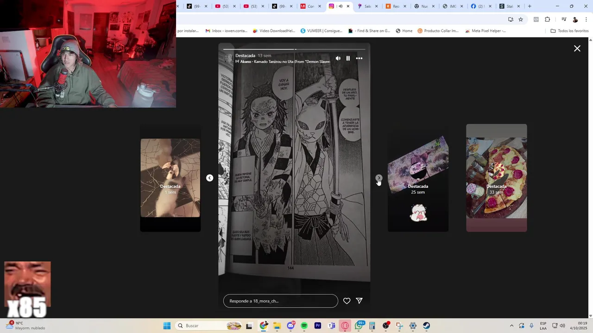Switch to the Instagram browser tab
This screenshot has height=333, width=593.
coord(340,6)
